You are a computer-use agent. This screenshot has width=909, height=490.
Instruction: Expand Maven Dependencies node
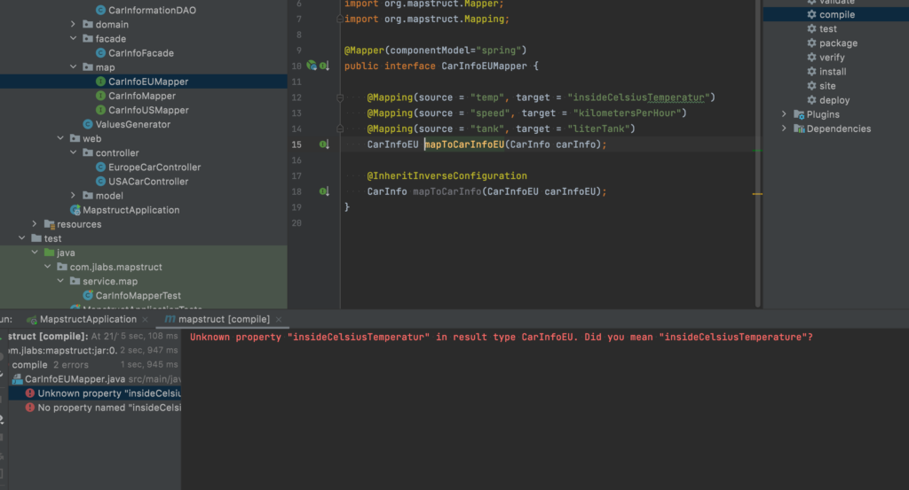(x=785, y=128)
